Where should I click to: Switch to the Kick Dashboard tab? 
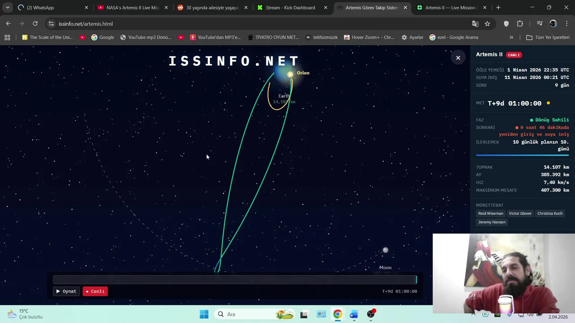point(292,8)
